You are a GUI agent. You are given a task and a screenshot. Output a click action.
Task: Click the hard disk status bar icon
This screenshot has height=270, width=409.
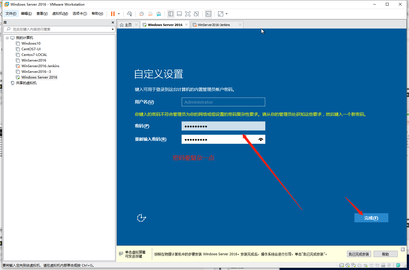[342, 265]
